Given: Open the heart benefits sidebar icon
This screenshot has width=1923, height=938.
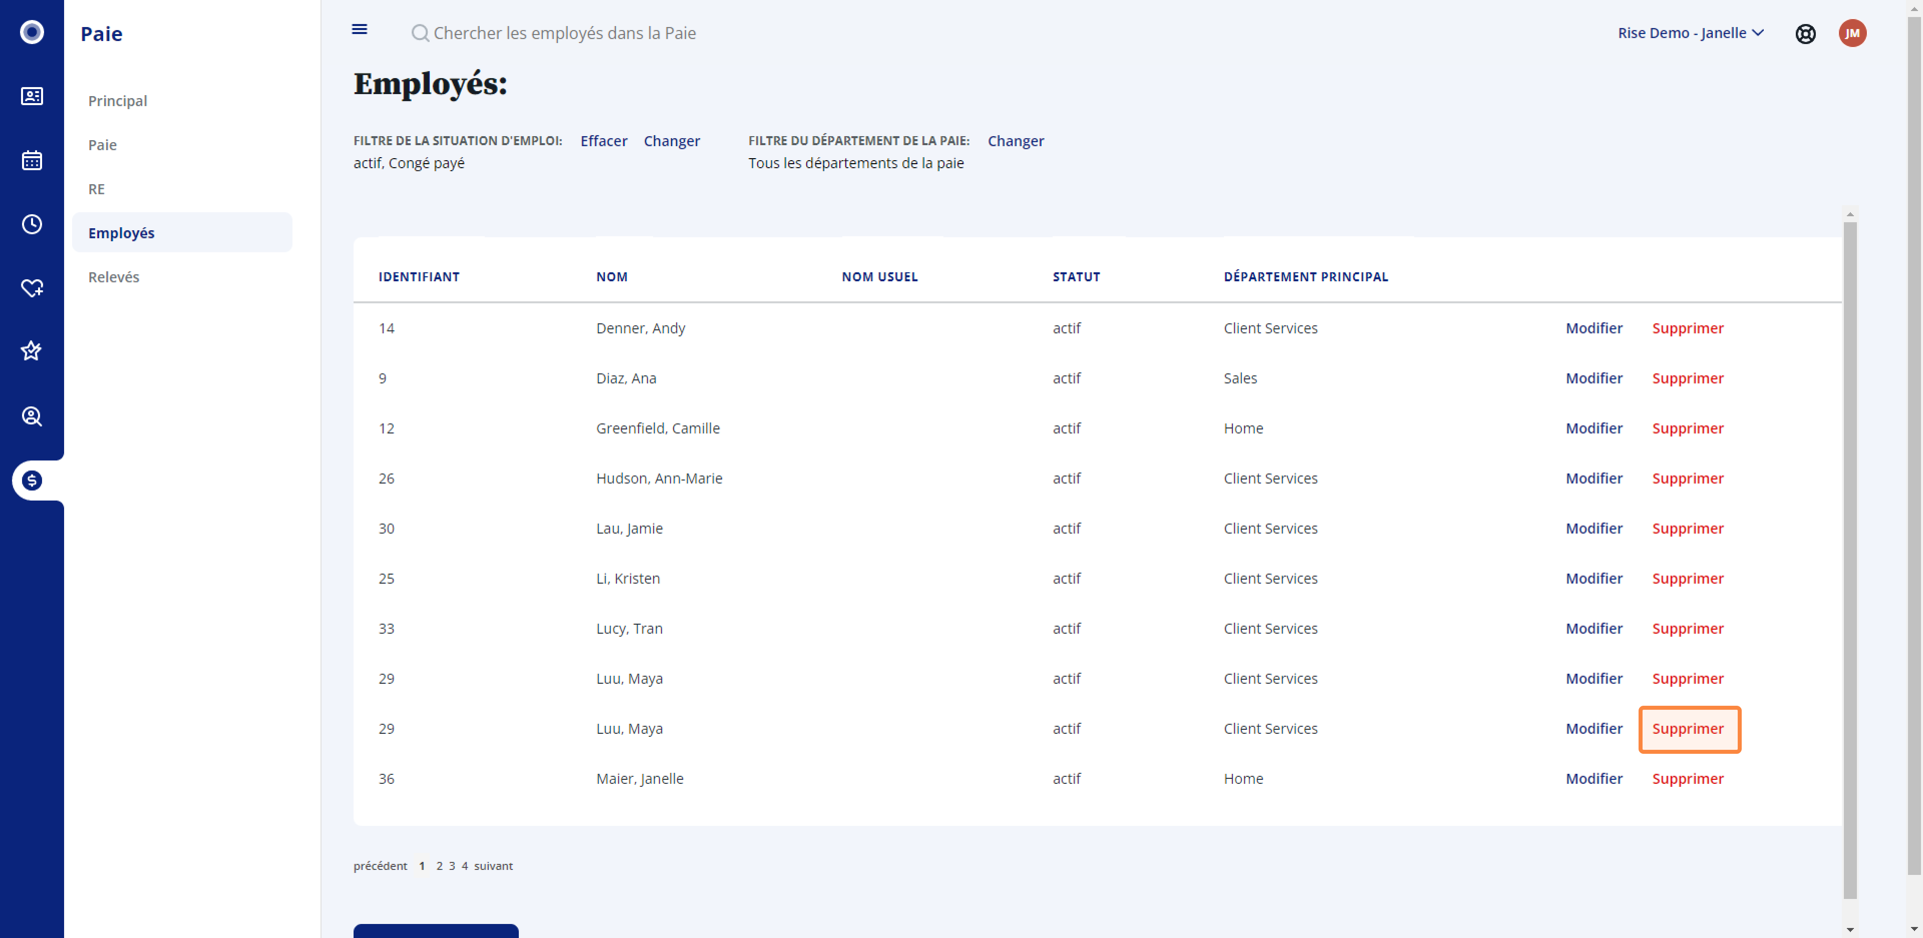Looking at the screenshot, I should 32,288.
